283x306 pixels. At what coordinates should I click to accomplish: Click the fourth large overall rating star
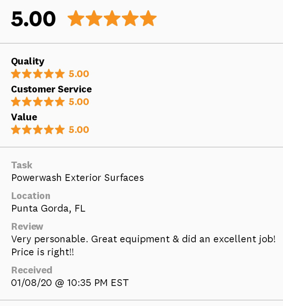[130, 18]
